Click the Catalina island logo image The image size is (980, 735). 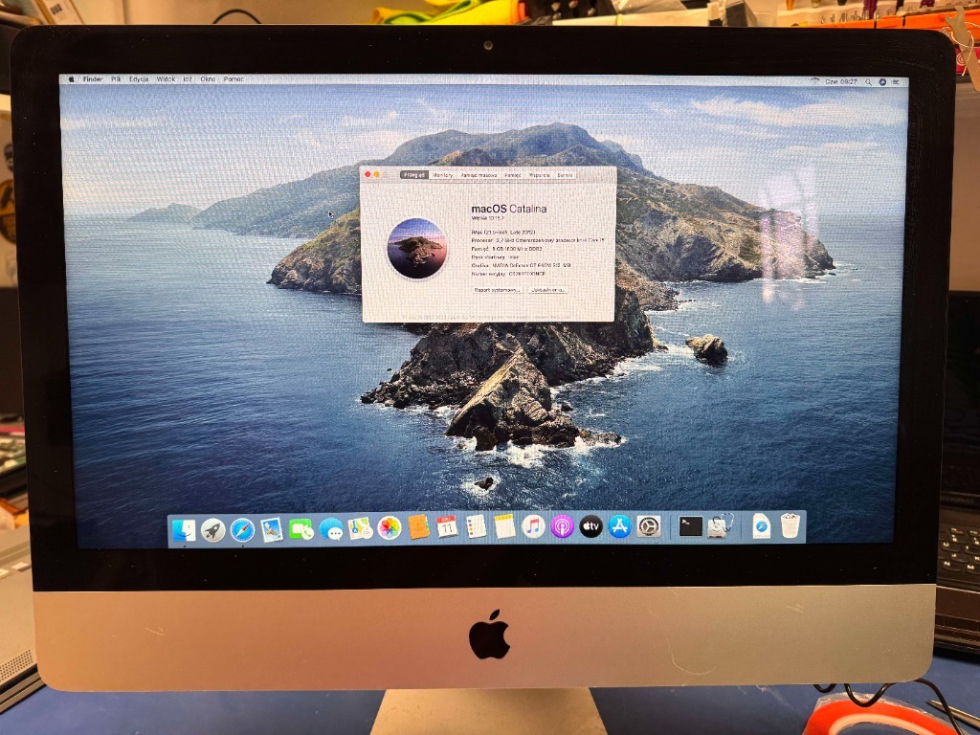417,248
